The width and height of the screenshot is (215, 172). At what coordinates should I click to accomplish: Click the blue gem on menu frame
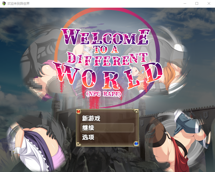[136, 144]
